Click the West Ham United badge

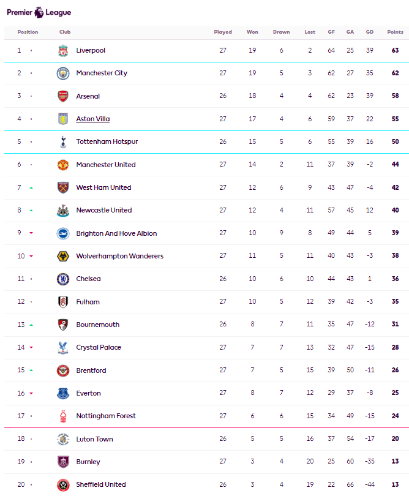(x=63, y=187)
